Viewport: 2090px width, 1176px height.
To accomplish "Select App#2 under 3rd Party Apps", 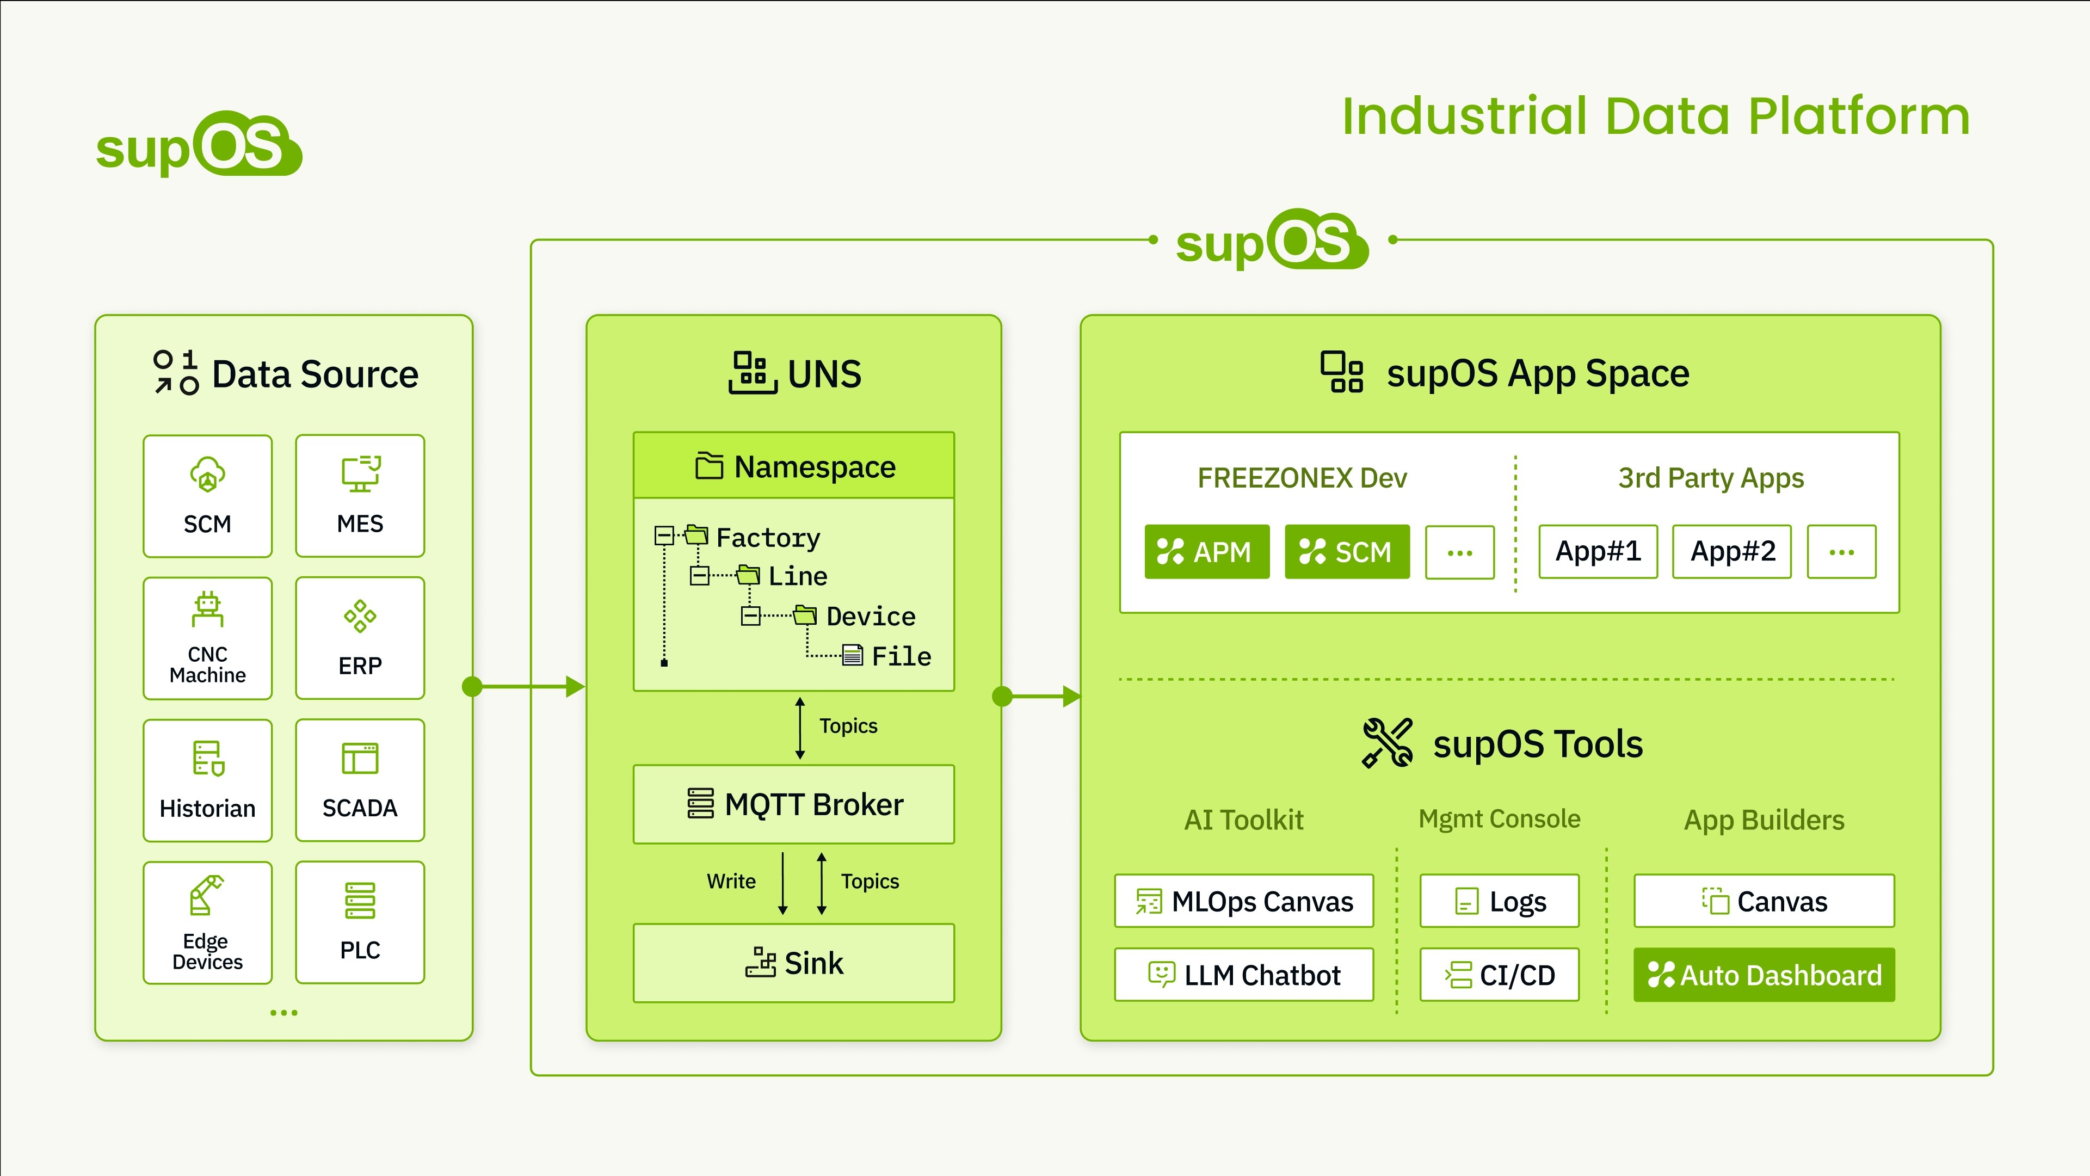I will (x=1731, y=552).
